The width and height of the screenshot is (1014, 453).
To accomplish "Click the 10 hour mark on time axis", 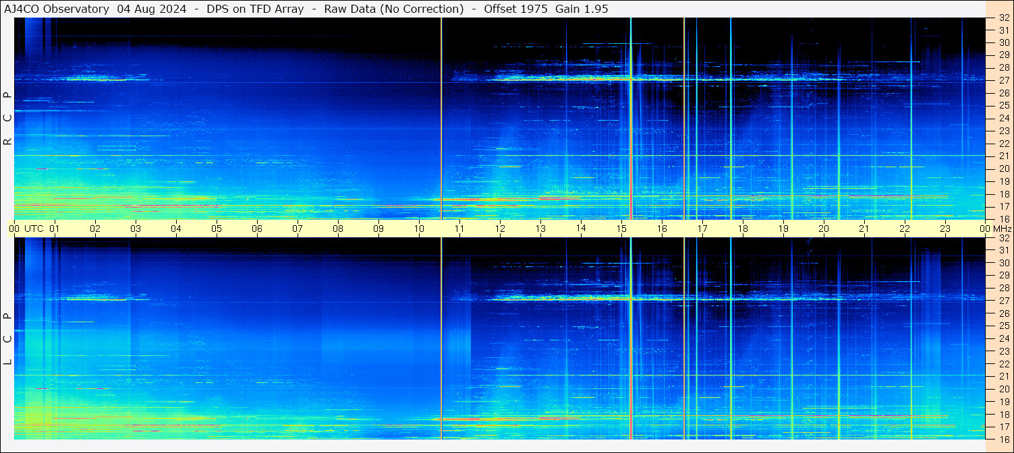I will coord(419,229).
